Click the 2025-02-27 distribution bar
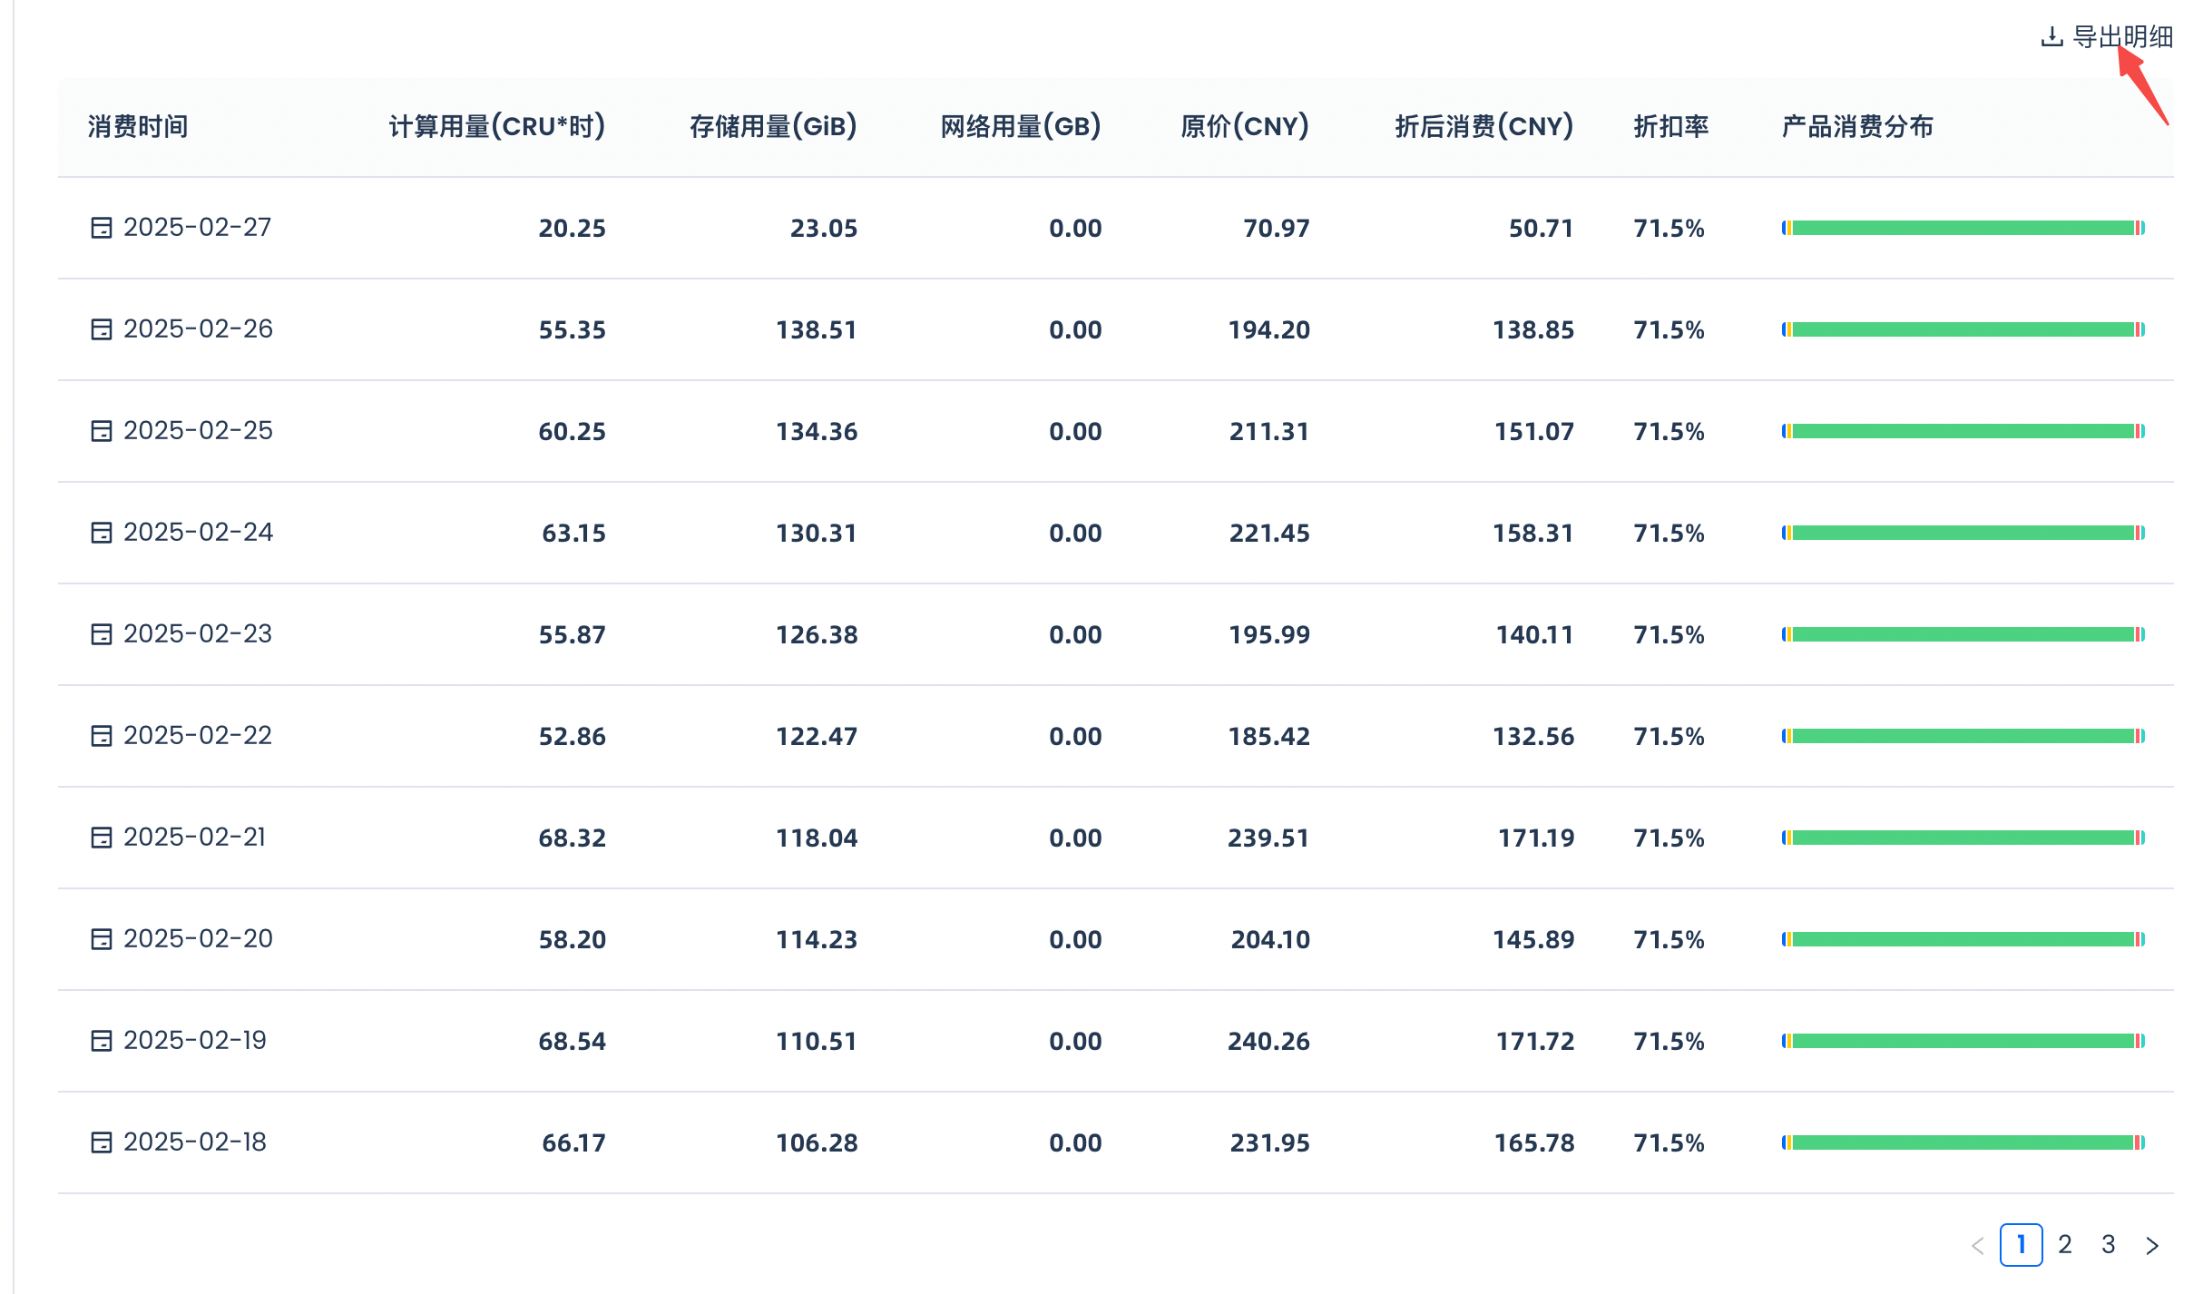The height and width of the screenshot is (1294, 2203). (1963, 228)
